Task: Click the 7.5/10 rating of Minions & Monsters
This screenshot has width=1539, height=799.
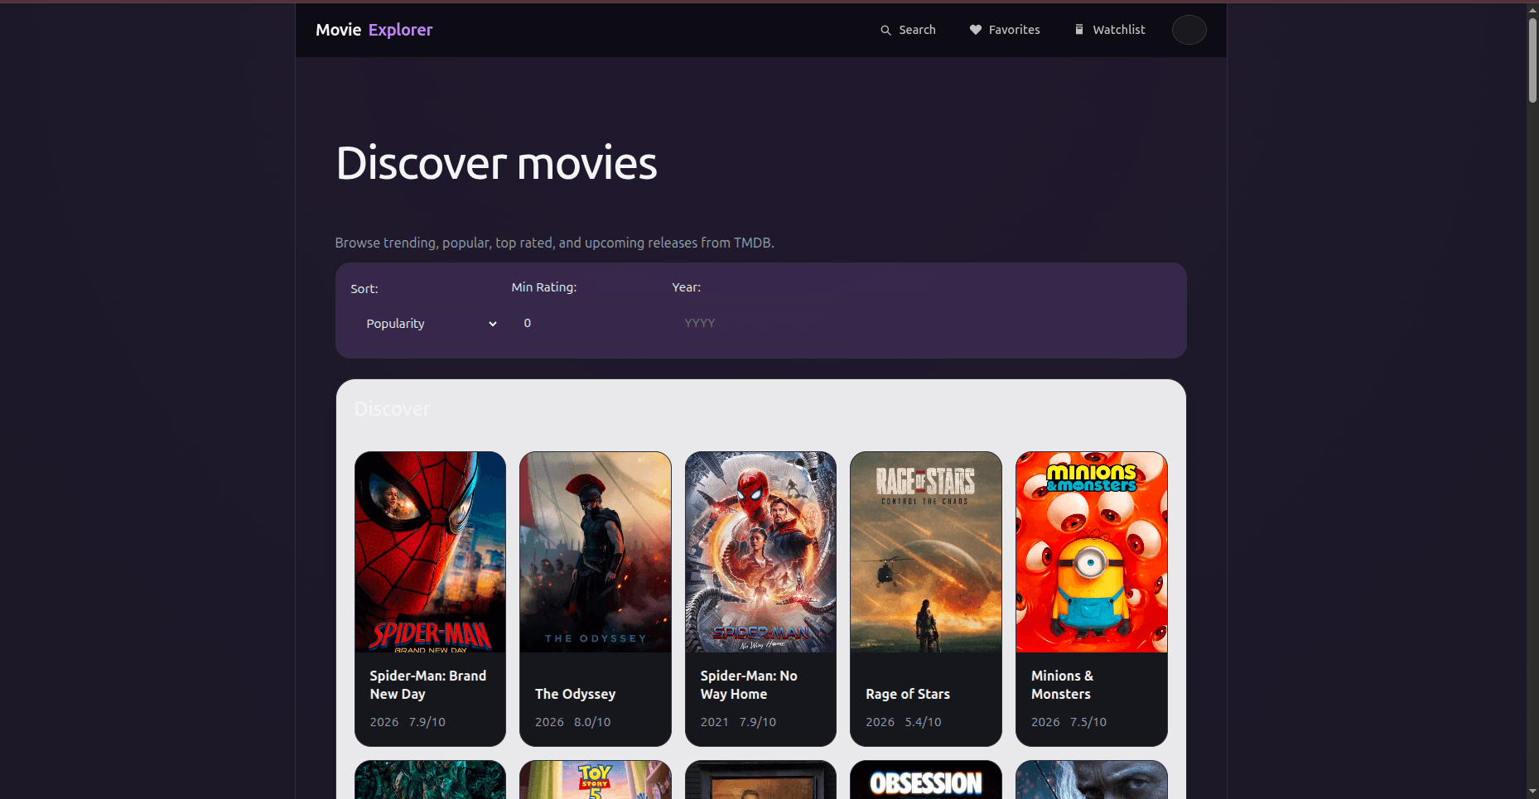Action: (1088, 722)
